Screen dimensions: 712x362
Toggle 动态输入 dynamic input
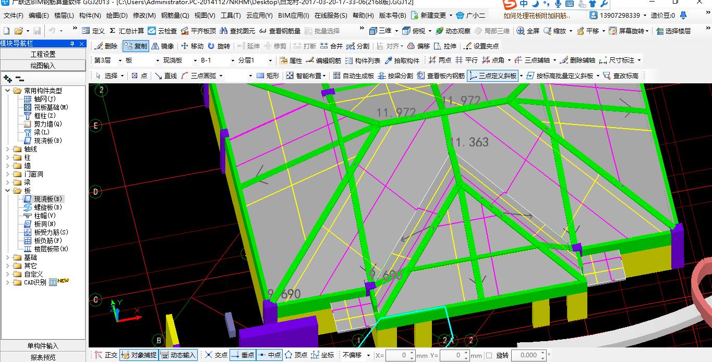point(178,355)
